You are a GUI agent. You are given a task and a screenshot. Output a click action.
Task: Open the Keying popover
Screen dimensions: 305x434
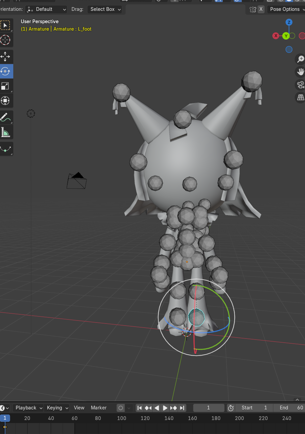[57, 408]
